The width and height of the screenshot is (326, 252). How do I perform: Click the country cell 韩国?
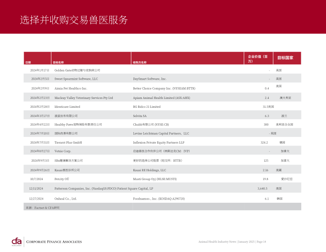[x=280, y=199]
